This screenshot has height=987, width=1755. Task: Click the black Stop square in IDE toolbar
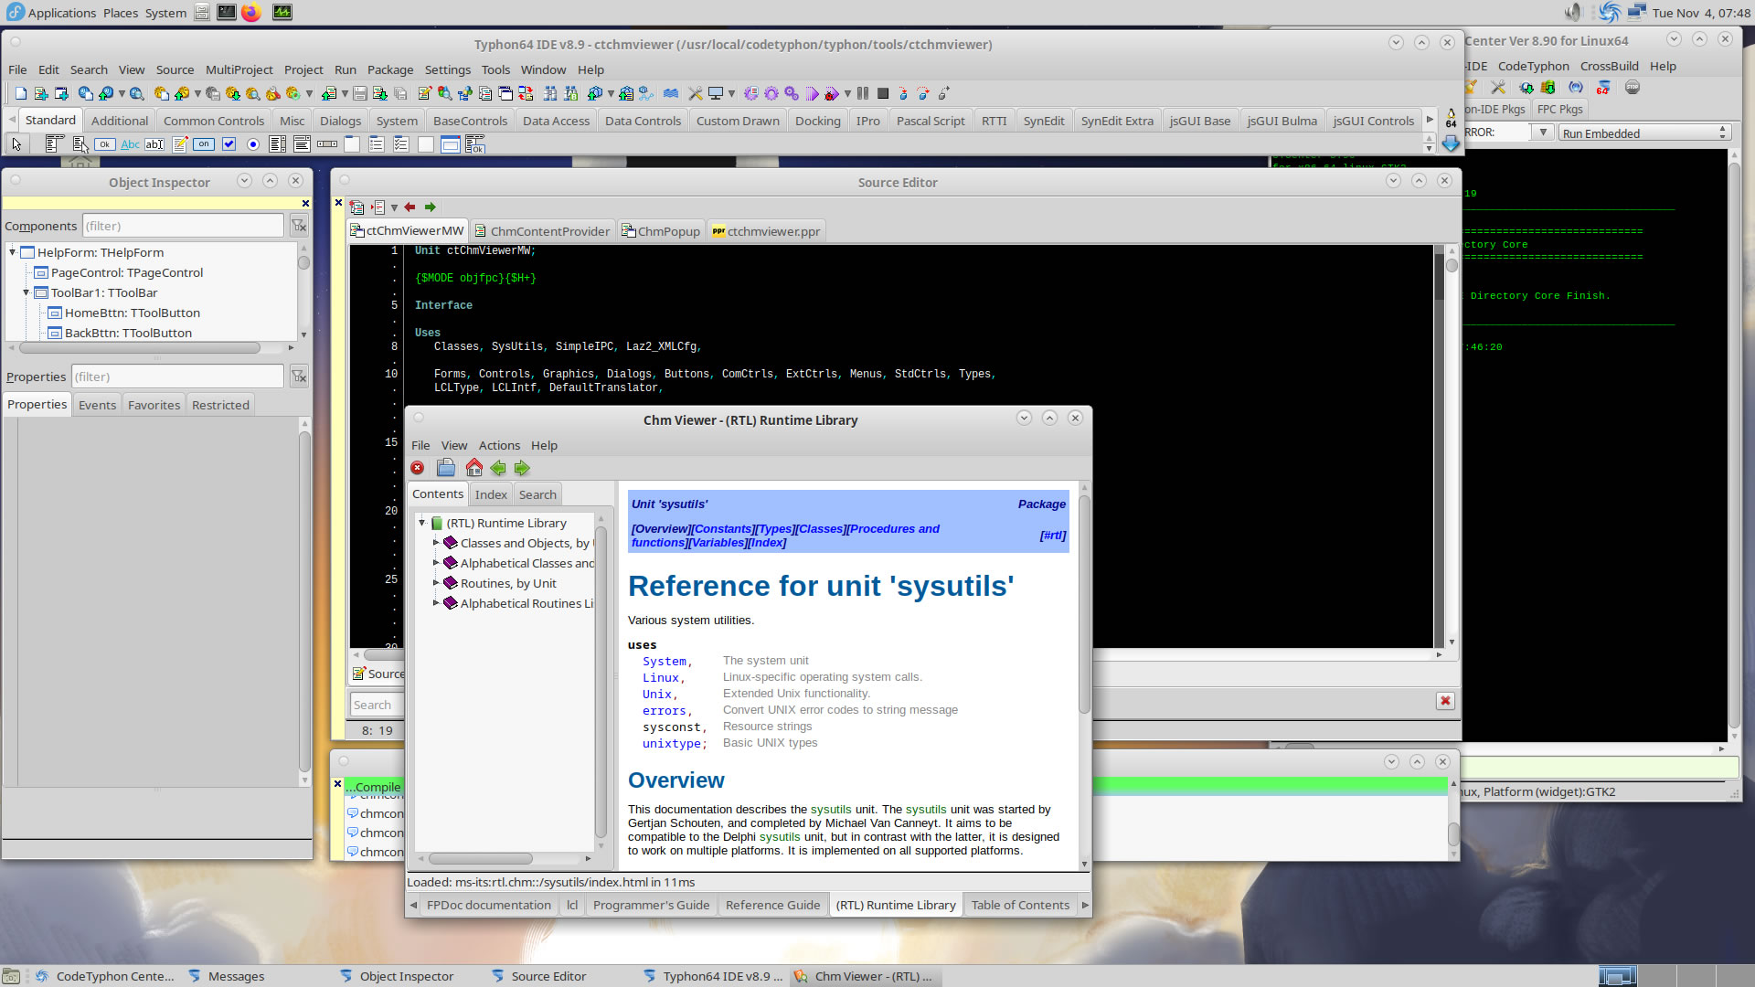click(883, 93)
